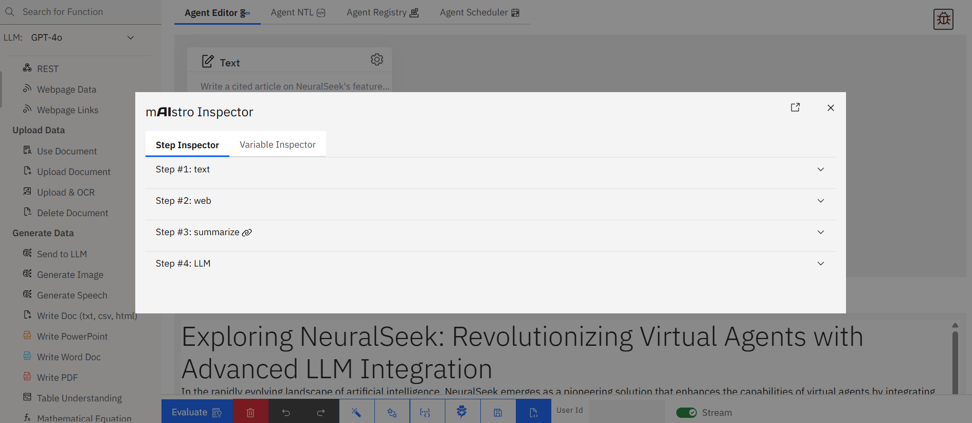Click the Upload & OCR icon
The width and height of the screenshot is (972, 423).
[x=27, y=191]
